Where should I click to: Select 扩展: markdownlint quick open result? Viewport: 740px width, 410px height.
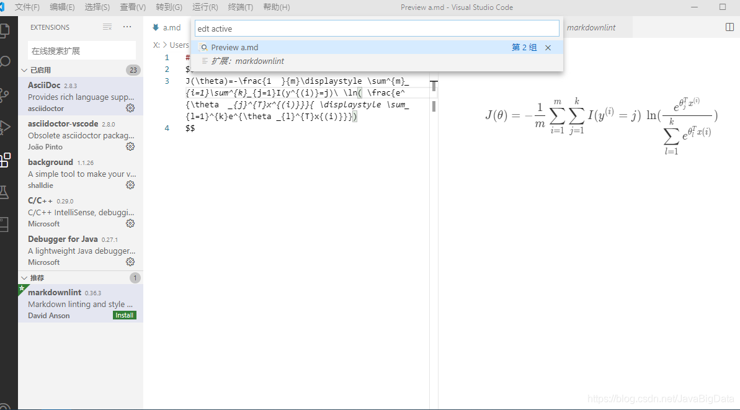tap(377, 61)
